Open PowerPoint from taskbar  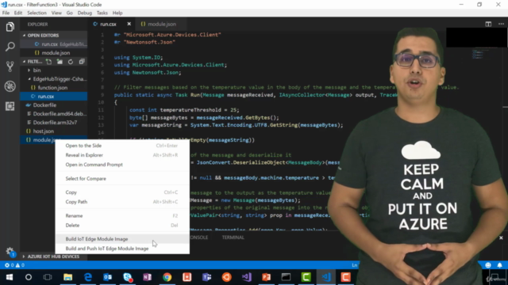point(267,277)
